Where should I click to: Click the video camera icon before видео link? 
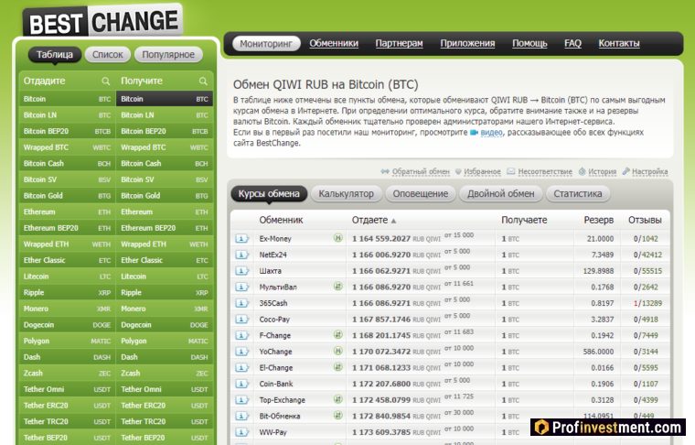point(474,133)
